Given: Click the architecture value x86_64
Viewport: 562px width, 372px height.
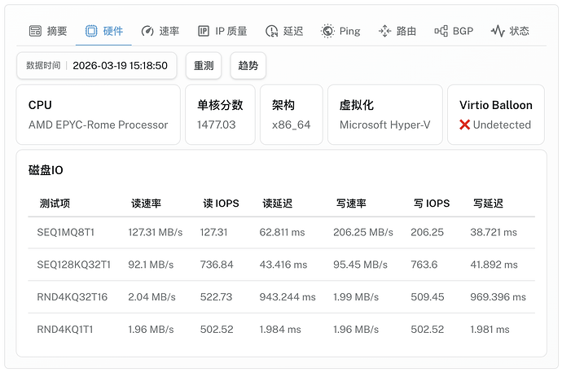Looking at the screenshot, I should point(291,125).
